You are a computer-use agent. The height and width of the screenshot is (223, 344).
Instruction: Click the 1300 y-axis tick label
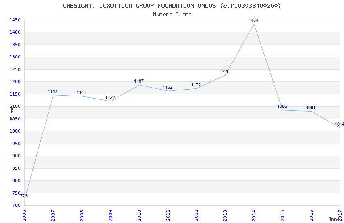15,57
